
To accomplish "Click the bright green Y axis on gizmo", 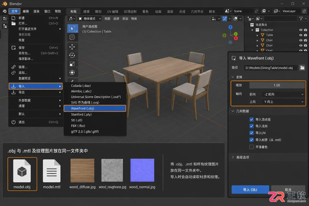I will (236, 34).
